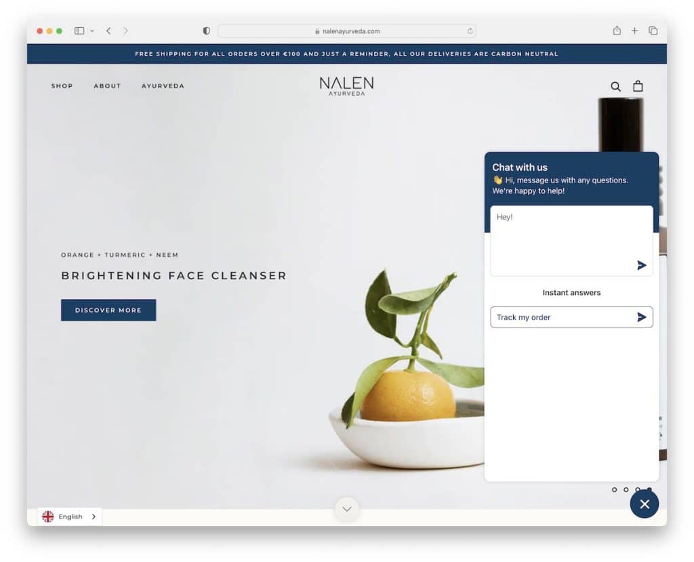Show the tab overview
Image resolution: width=694 pixels, height=562 pixels.
[x=653, y=31]
